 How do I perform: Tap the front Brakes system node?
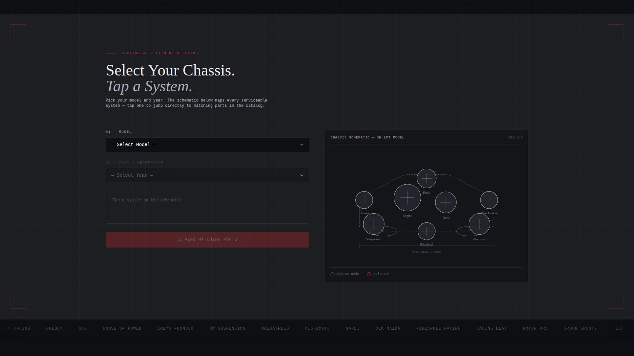[x=364, y=200]
